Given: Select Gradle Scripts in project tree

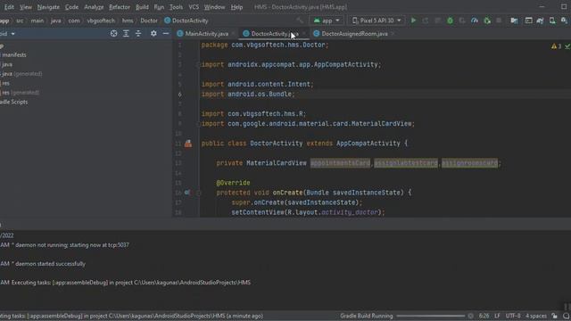Looking at the screenshot, I should click(14, 102).
